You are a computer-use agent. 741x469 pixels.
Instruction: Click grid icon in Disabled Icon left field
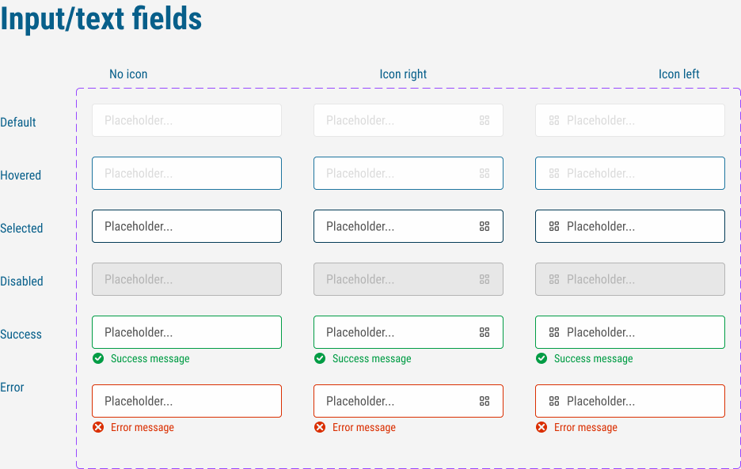tap(554, 279)
